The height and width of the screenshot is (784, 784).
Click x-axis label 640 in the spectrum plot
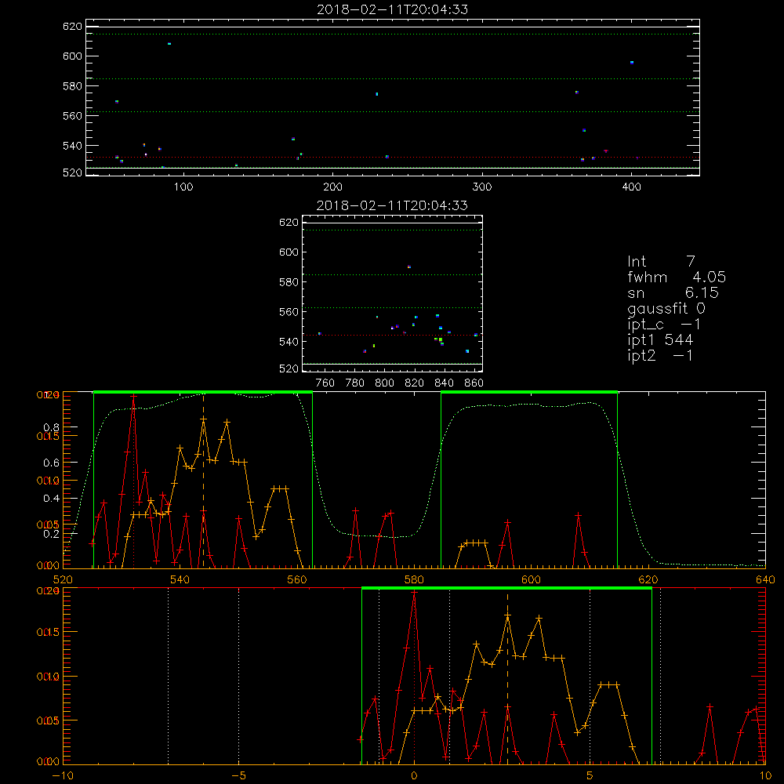(x=765, y=580)
